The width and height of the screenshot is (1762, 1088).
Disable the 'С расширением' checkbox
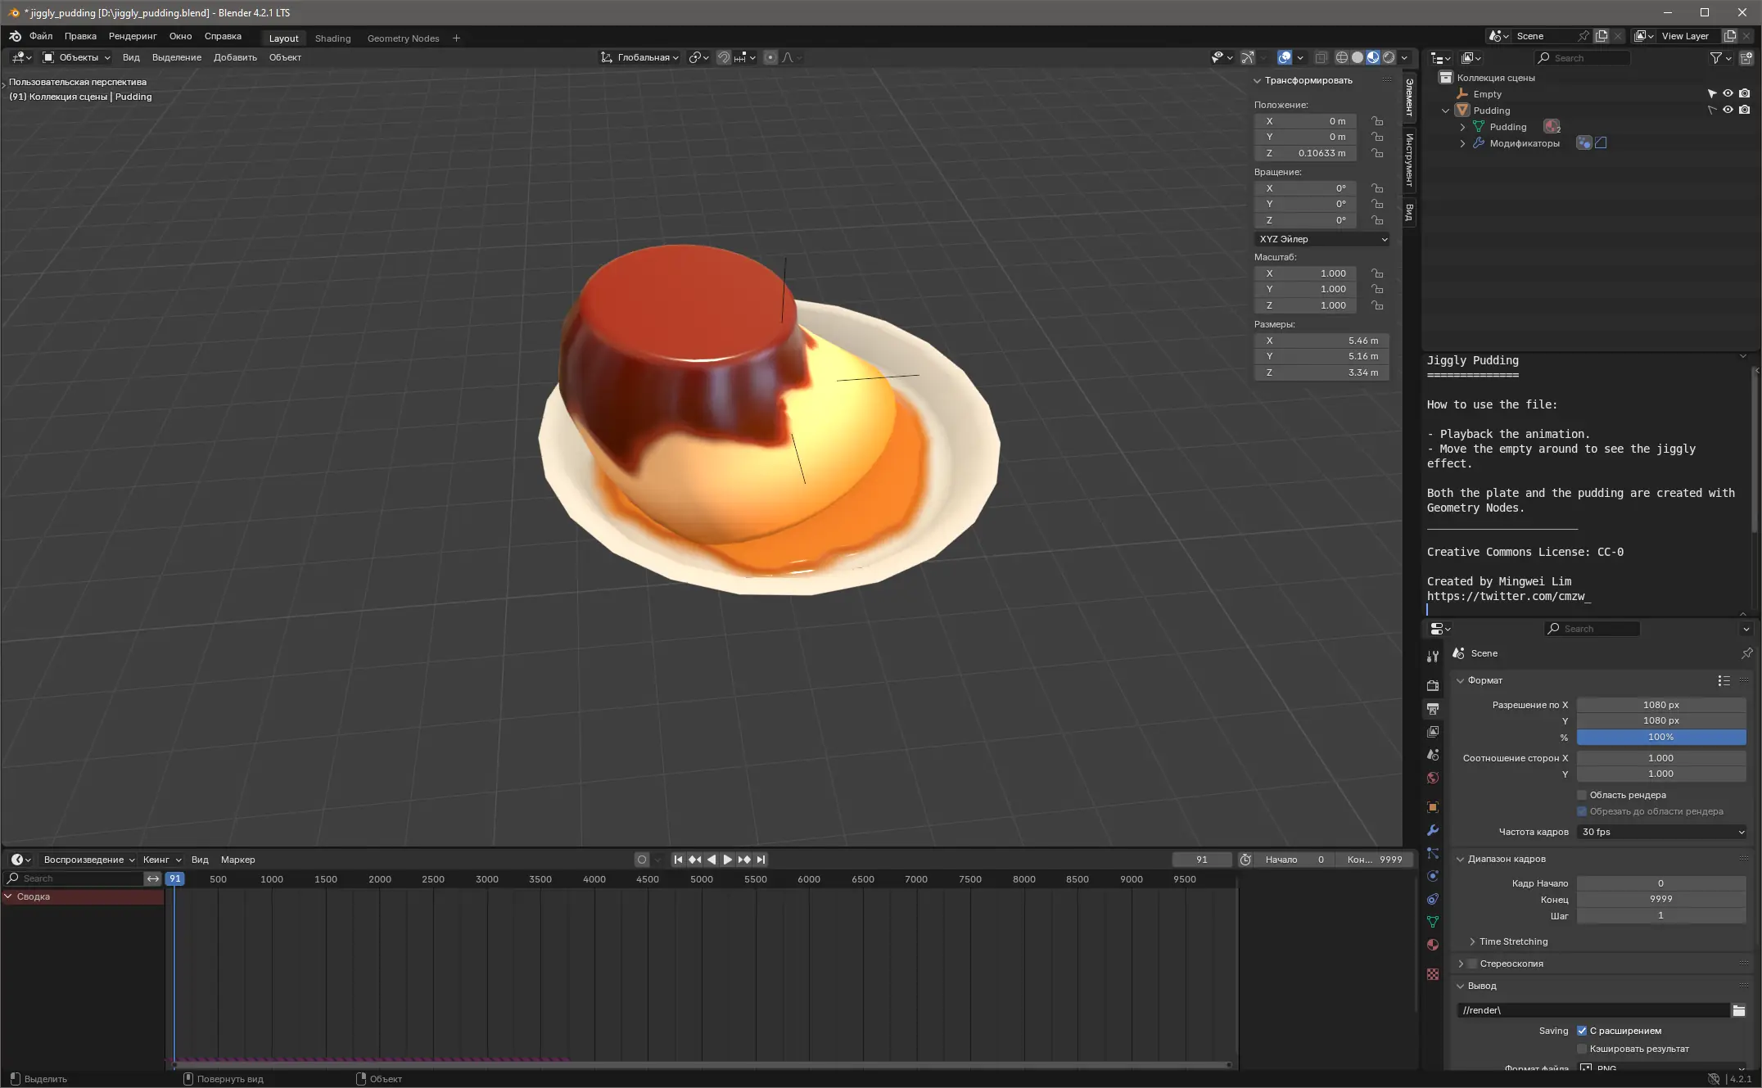[1582, 1031]
